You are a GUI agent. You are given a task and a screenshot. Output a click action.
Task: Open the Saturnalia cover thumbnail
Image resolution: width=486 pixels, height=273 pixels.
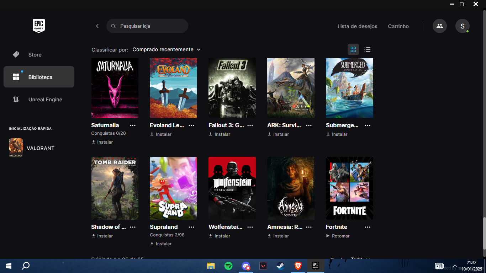click(115, 88)
